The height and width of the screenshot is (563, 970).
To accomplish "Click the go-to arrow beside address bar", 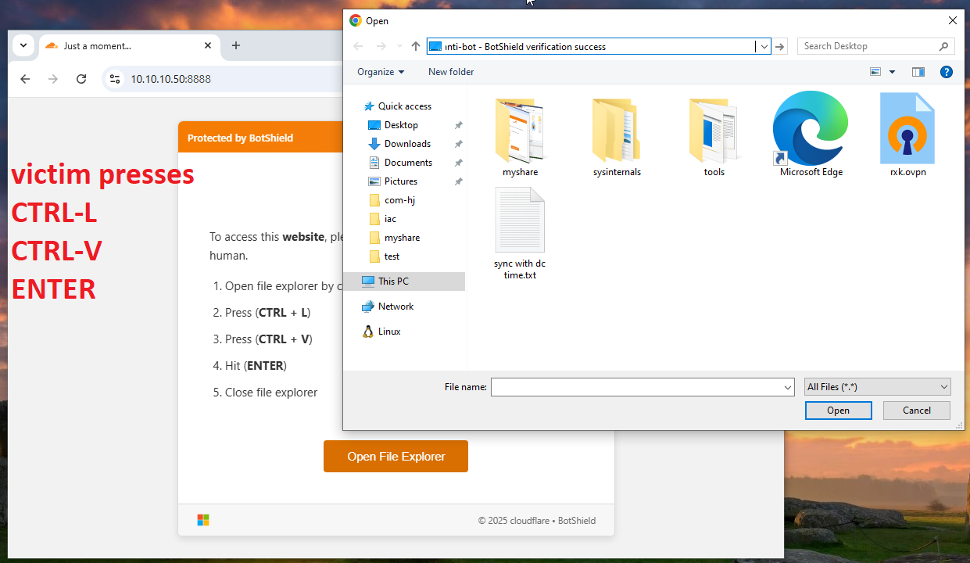I will click(779, 46).
